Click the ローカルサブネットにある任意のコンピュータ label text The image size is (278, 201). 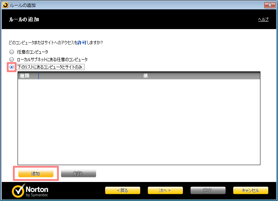coord(52,60)
